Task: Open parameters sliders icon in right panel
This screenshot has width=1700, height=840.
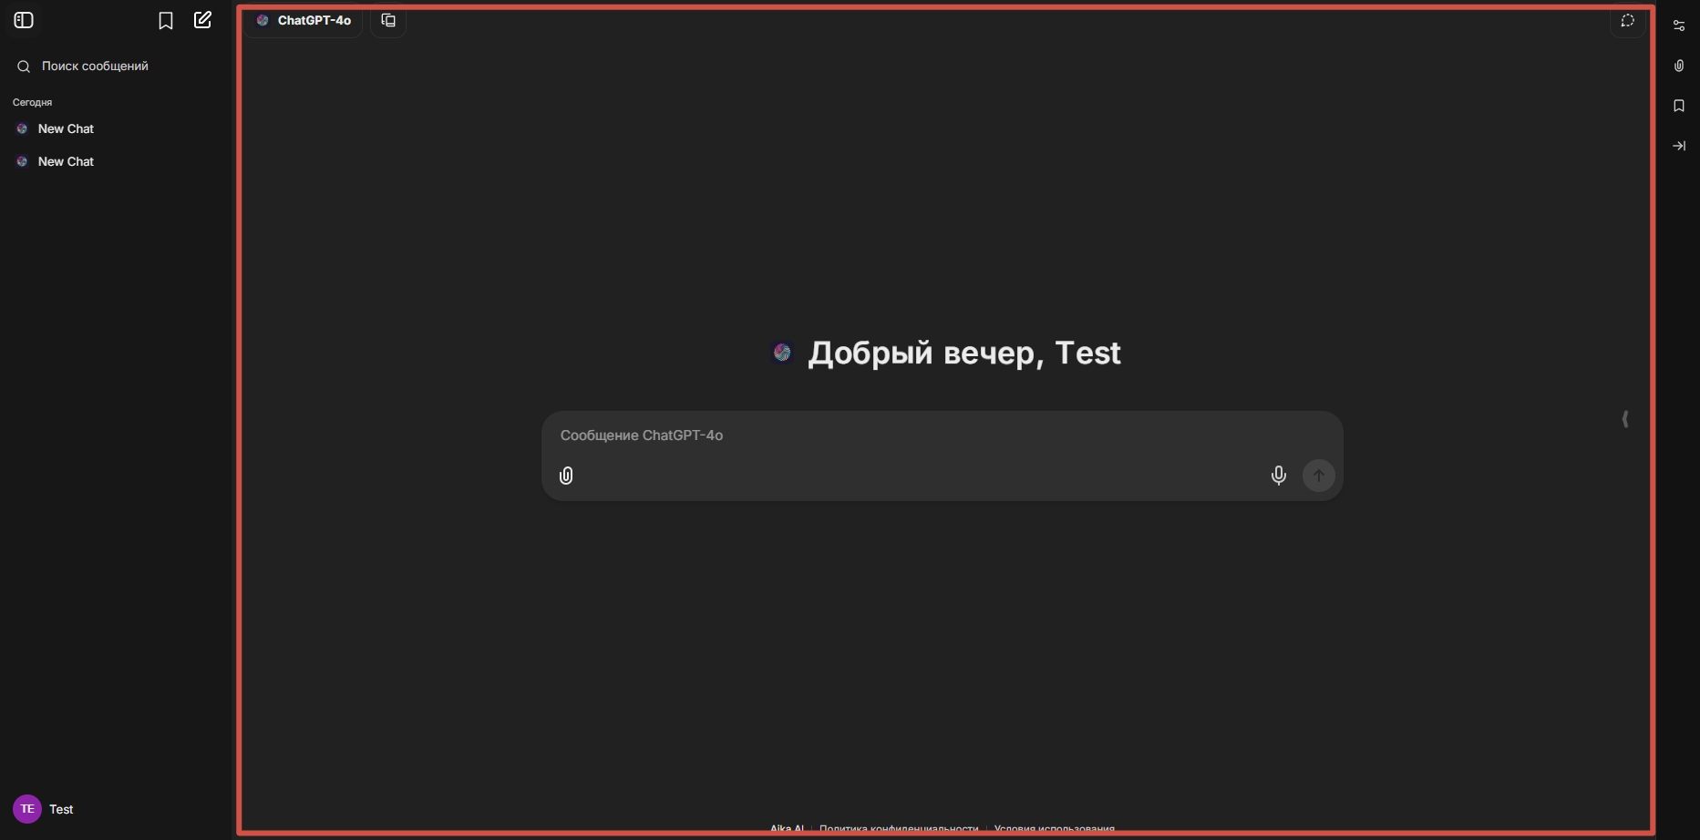Action: 1678,26
